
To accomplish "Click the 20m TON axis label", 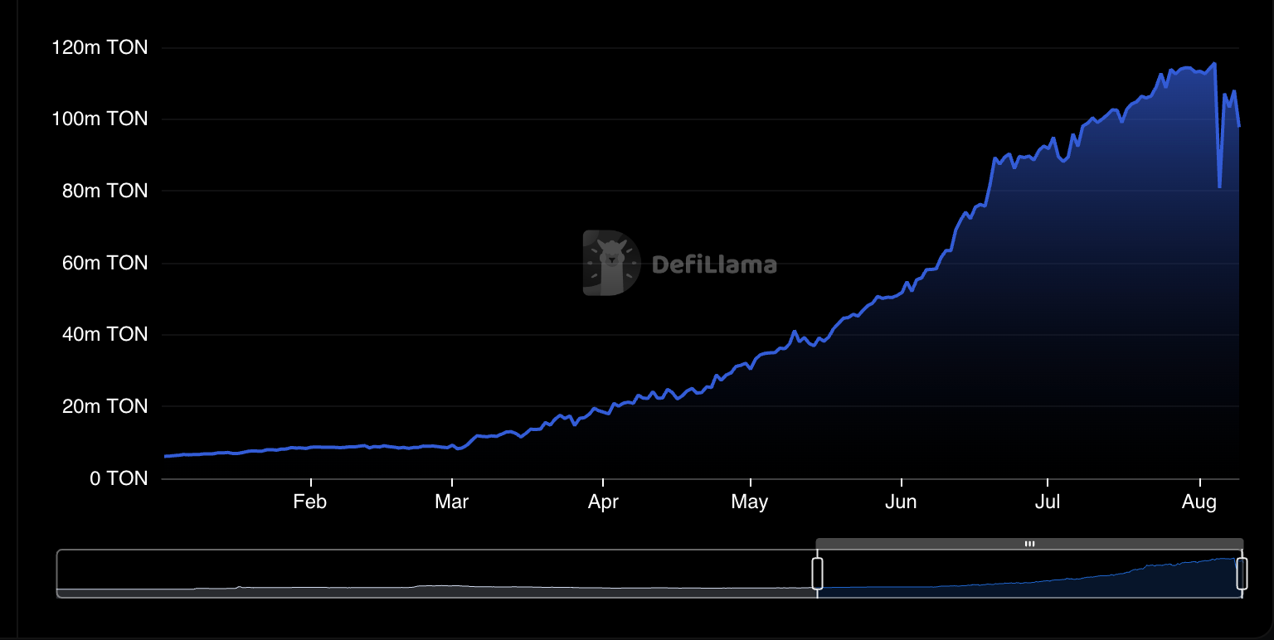I will tap(105, 407).
